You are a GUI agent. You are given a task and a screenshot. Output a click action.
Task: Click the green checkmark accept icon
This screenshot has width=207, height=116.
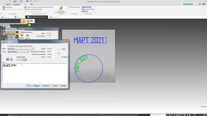point(29,25)
